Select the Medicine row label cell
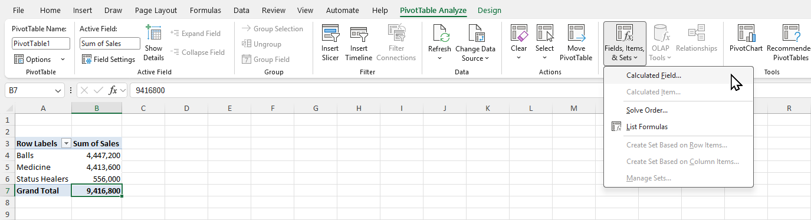 click(x=43, y=167)
